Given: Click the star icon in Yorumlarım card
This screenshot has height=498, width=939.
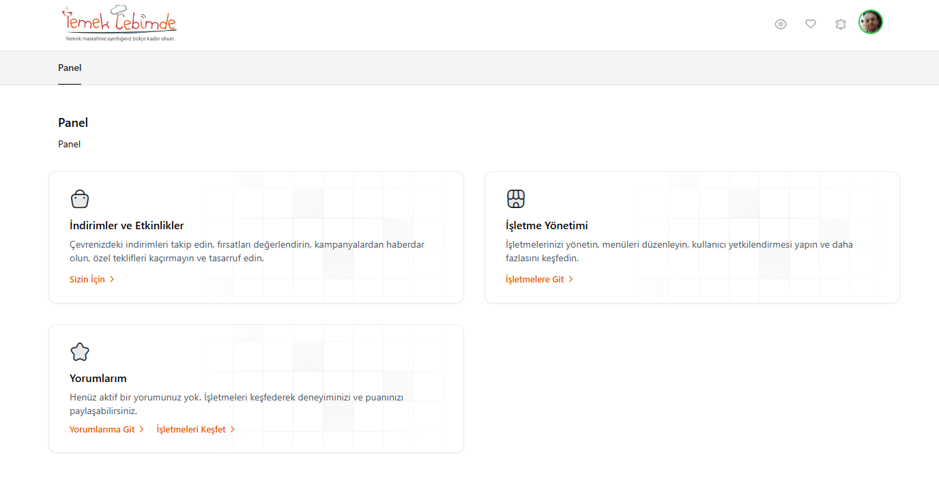Looking at the screenshot, I should tap(80, 352).
